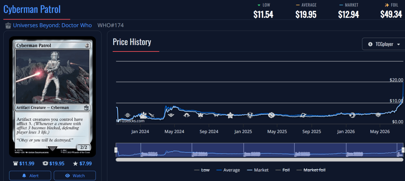This screenshot has height=181, width=405.
Task: Click the Watch button with eye icon
Action: pos(75,176)
